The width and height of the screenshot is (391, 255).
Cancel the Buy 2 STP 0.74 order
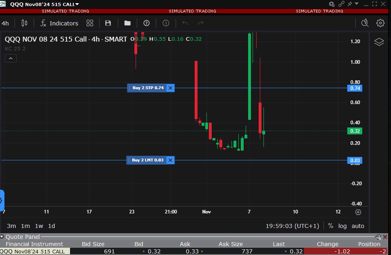(x=170, y=88)
